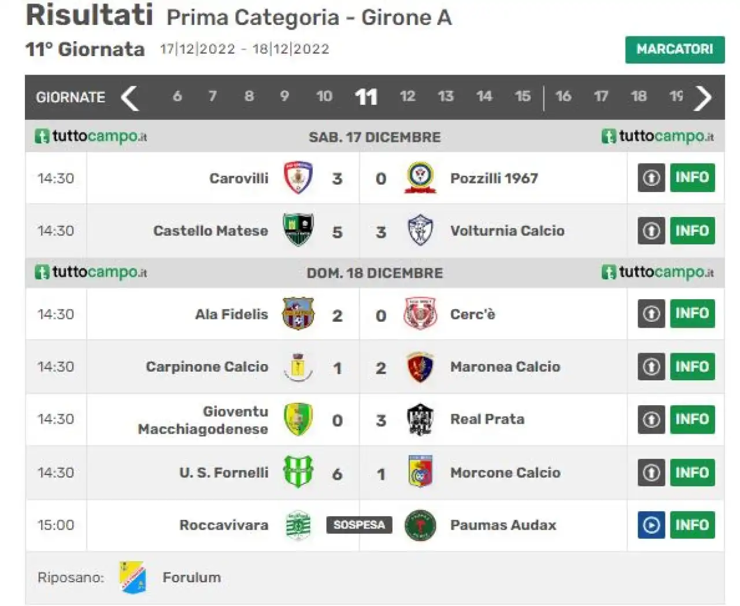This screenshot has width=740, height=606.
Task: Click the tuttocampo.it logo at top left
Action: point(91,137)
